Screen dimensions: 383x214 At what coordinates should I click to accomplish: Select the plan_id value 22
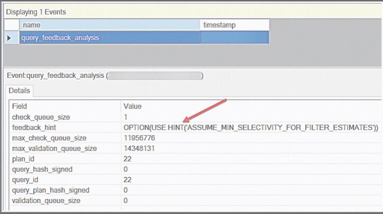click(x=127, y=159)
